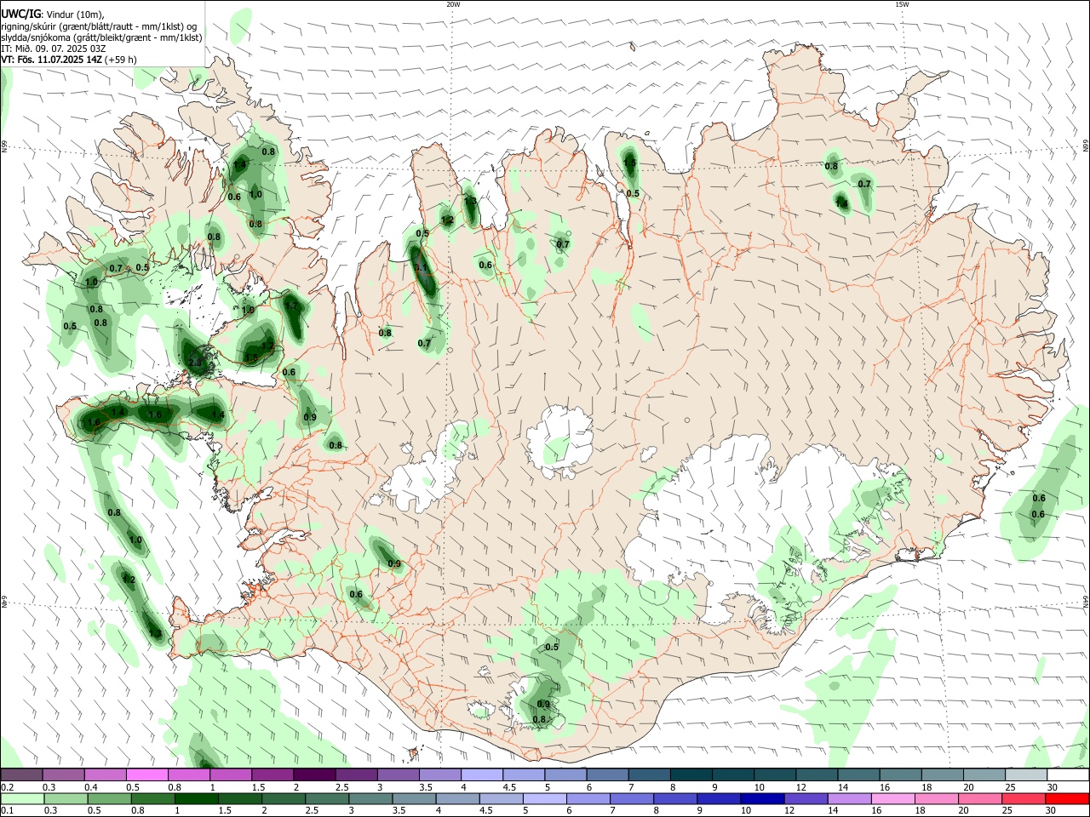Click the 'IT: Mið. 09. 07. 2025 03Z' text
The height and width of the screenshot is (817, 1090).
(x=53, y=49)
